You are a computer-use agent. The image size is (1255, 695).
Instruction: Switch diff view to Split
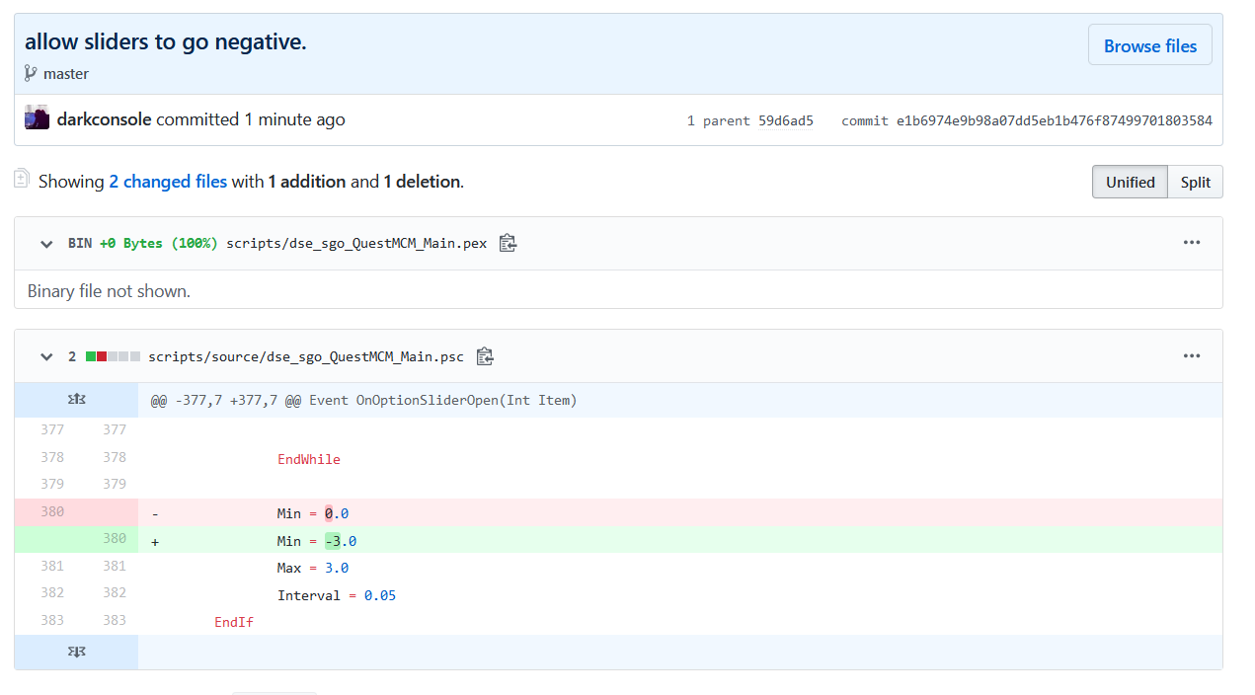pyautogui.click(x=1195, y=182)
